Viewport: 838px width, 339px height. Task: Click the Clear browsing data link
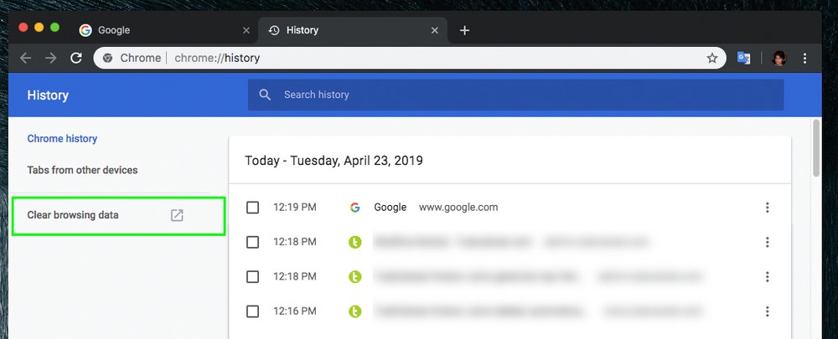[73, 215]
